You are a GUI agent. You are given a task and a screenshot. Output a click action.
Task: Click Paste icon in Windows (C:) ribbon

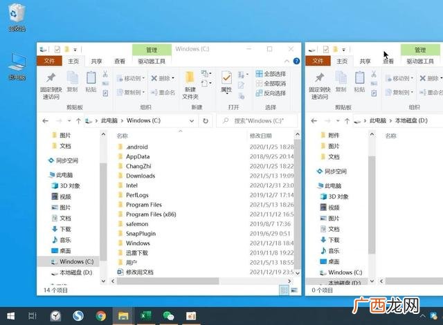point(91,82)
